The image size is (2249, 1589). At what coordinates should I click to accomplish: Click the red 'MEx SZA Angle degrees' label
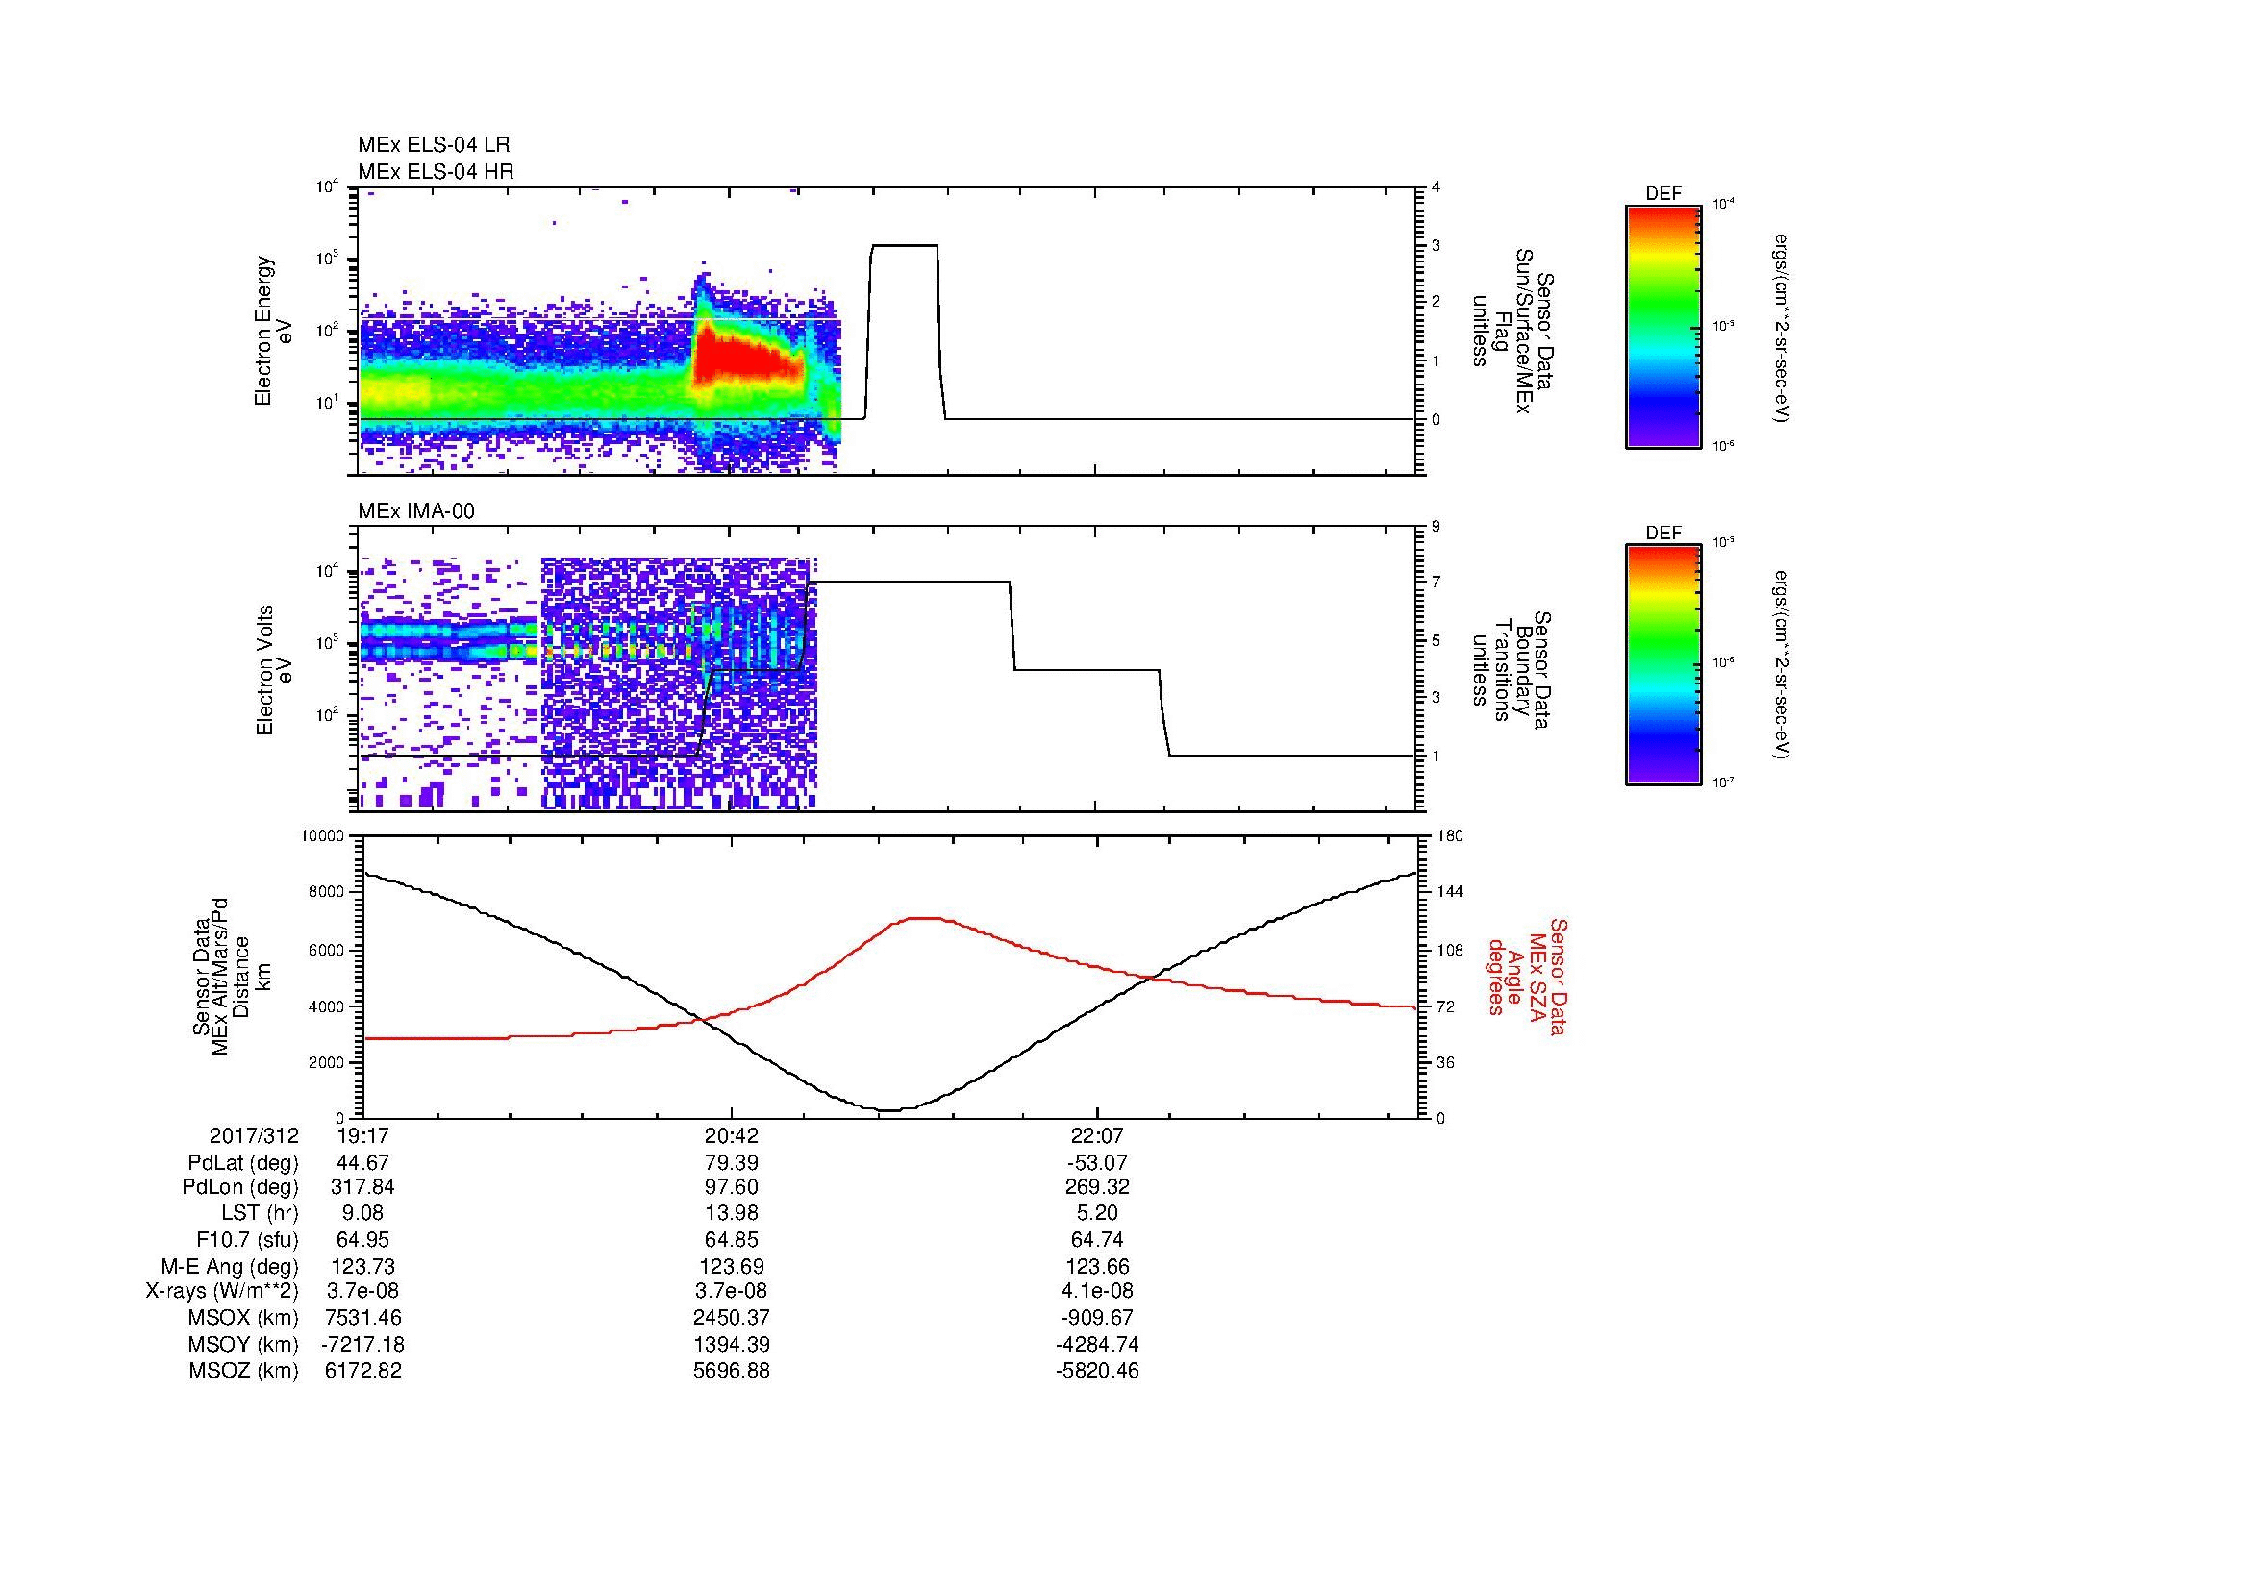point(1526,976)
